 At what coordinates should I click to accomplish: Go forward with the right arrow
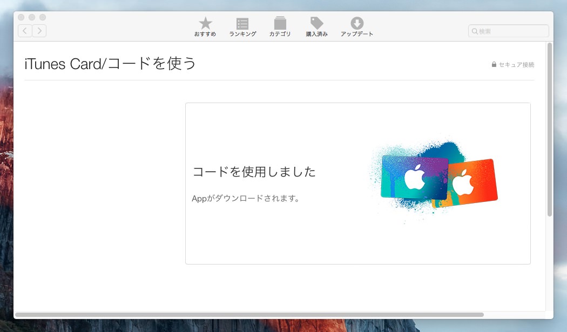[39, 31]
